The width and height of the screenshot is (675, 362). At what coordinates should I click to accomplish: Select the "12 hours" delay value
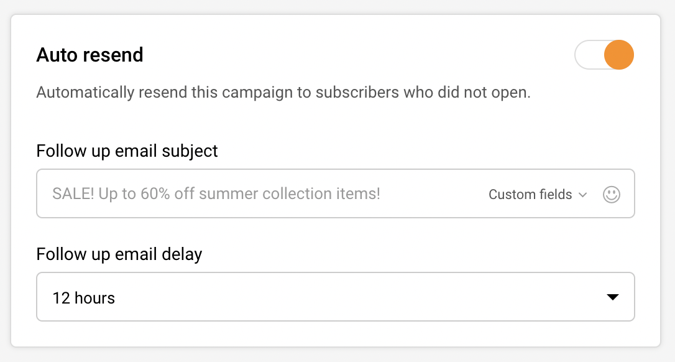pyautogui.click(x=84, y=298)
